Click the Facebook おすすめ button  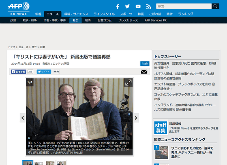(x=19, y=72)
